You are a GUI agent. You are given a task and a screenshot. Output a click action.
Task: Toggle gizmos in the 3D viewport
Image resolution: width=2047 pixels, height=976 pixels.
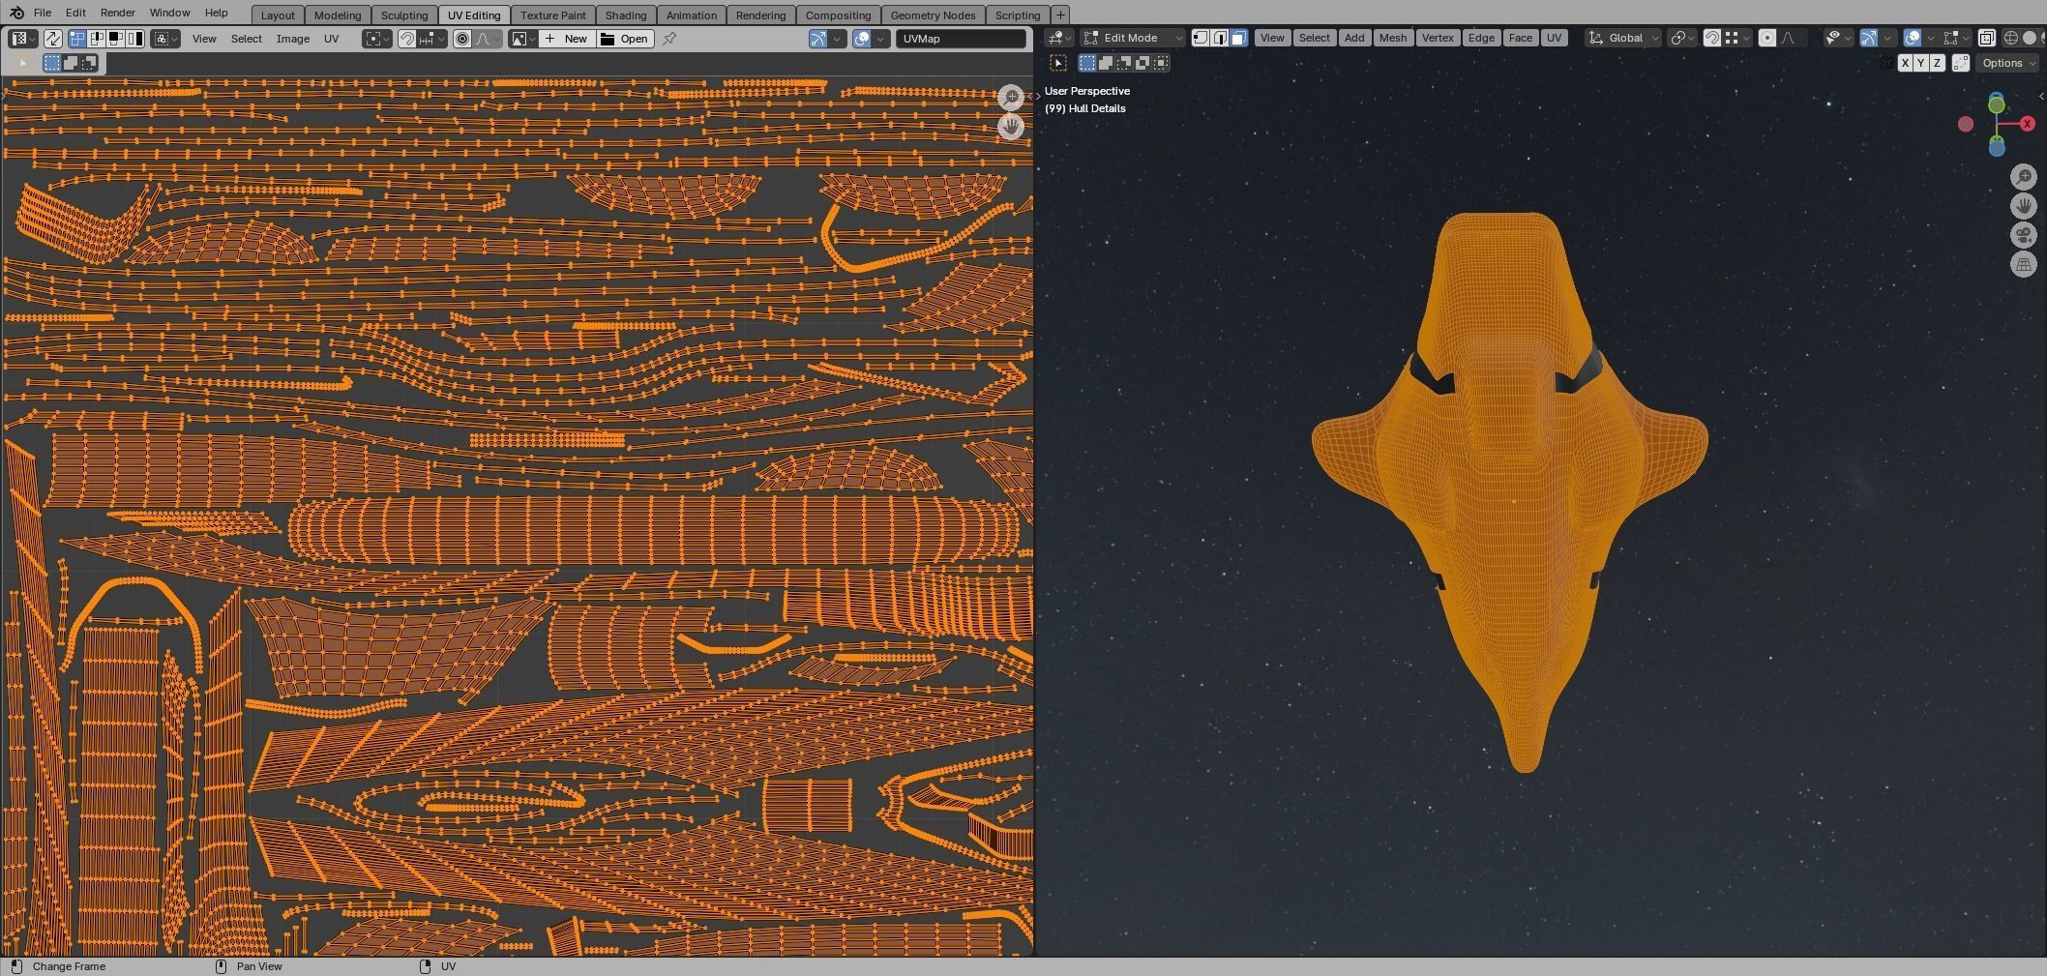(x=1869, y=38)
